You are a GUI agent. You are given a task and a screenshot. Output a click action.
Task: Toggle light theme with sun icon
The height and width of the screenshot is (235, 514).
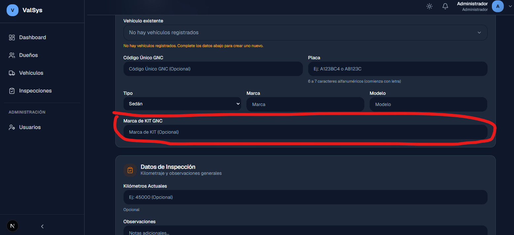(429, 6)
